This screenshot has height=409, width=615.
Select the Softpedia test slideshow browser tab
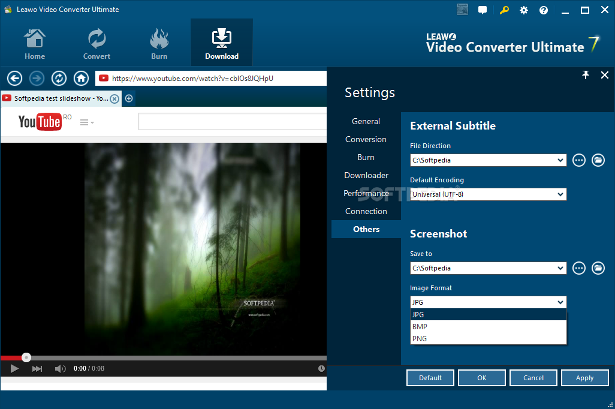coord(61,98)
